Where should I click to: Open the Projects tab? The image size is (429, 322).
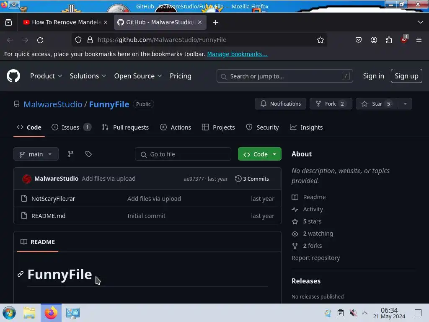pos(218,127)
